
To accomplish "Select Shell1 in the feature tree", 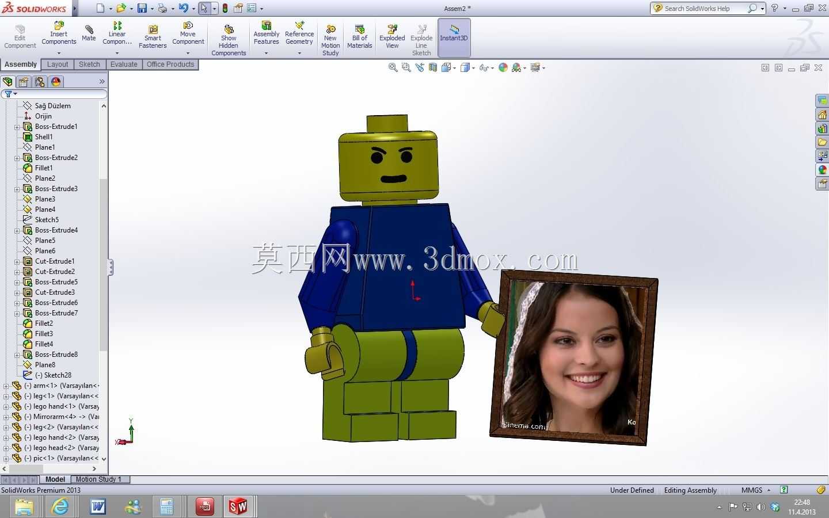I will click(44, 137).
